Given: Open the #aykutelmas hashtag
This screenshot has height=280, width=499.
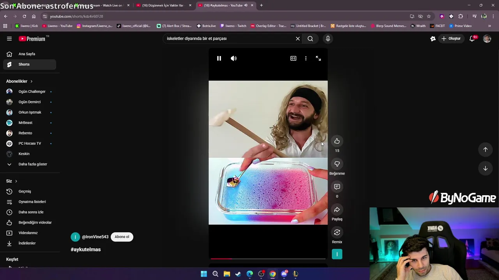Looking at the screenshot, I should coord(86,249).
